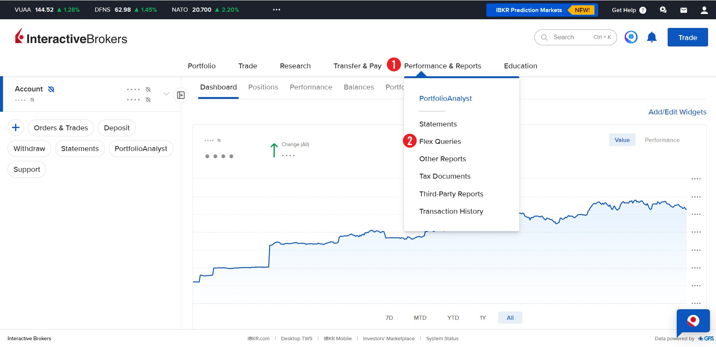Click the sidebar Statements shortcut

click(x=80, y=149)
